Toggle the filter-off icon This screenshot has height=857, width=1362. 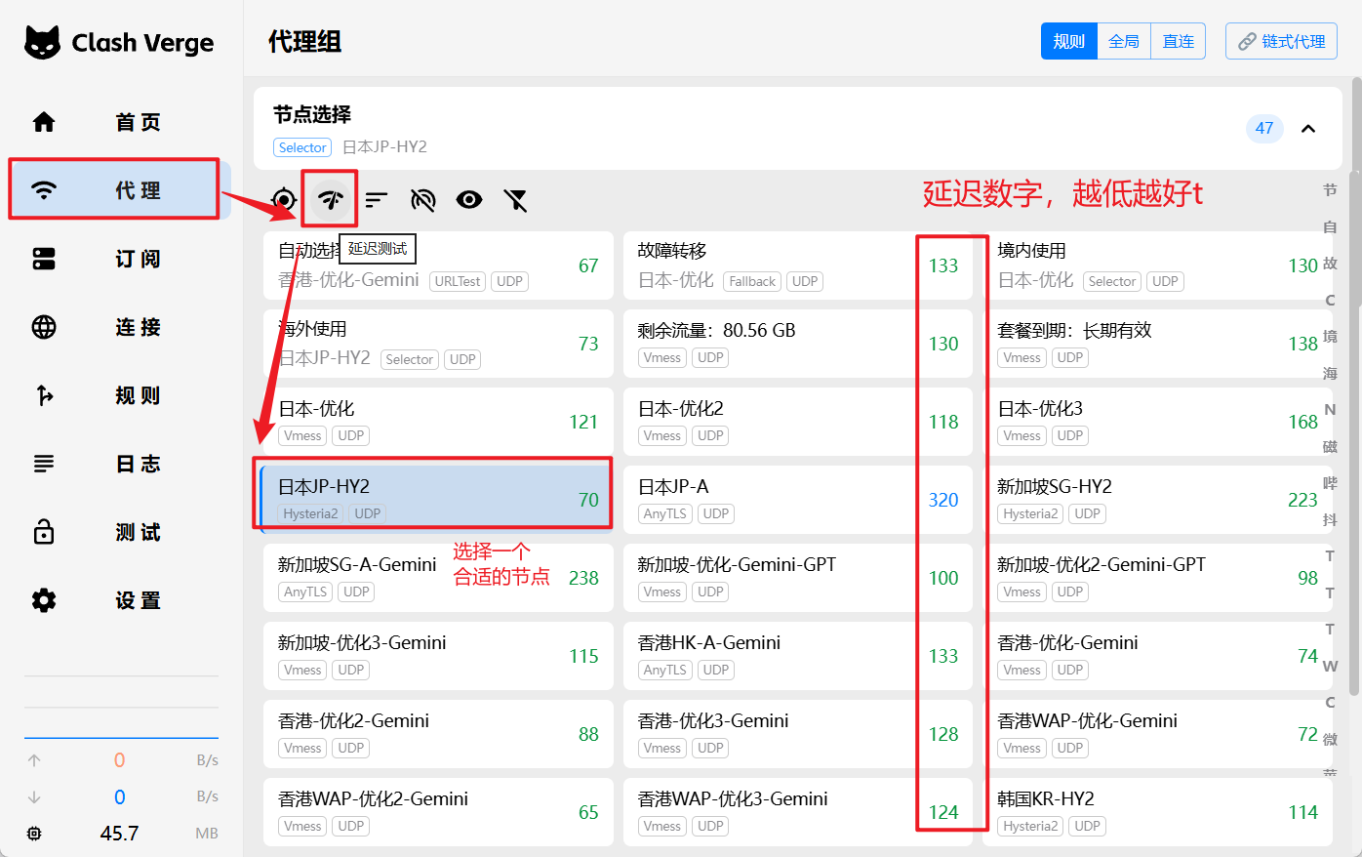[x=515, y=200]
